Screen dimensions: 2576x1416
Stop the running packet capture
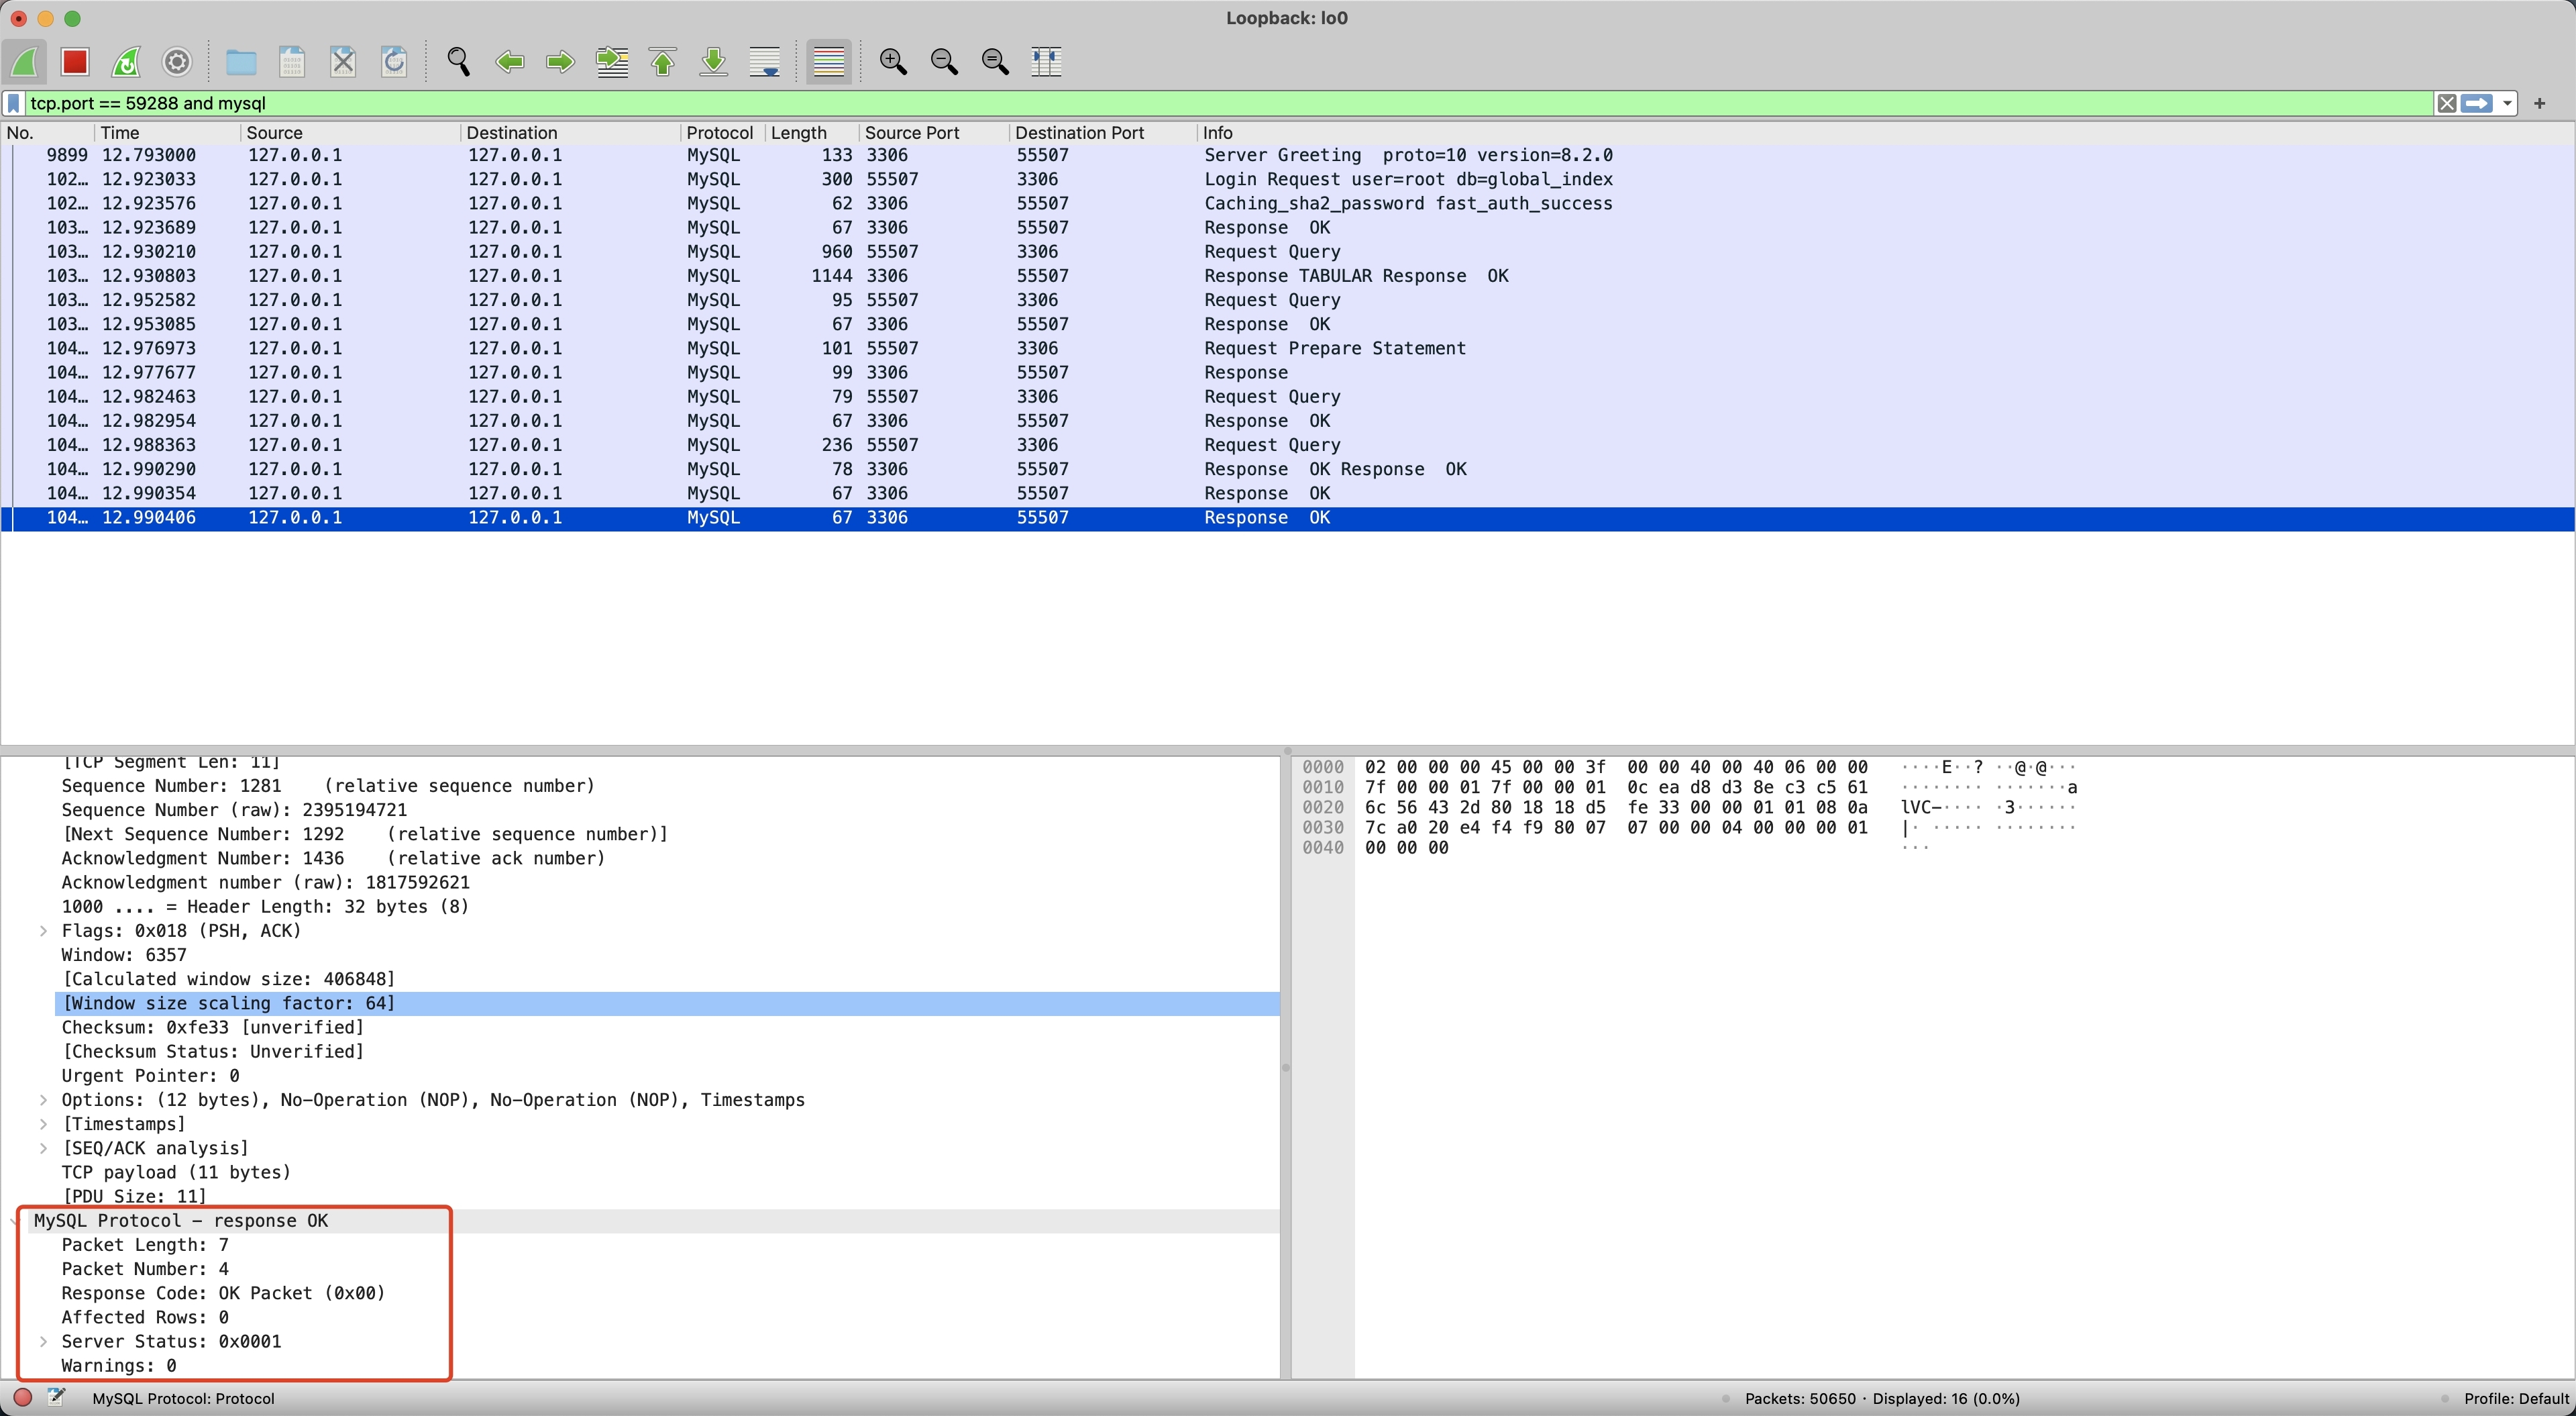[75, 62]
